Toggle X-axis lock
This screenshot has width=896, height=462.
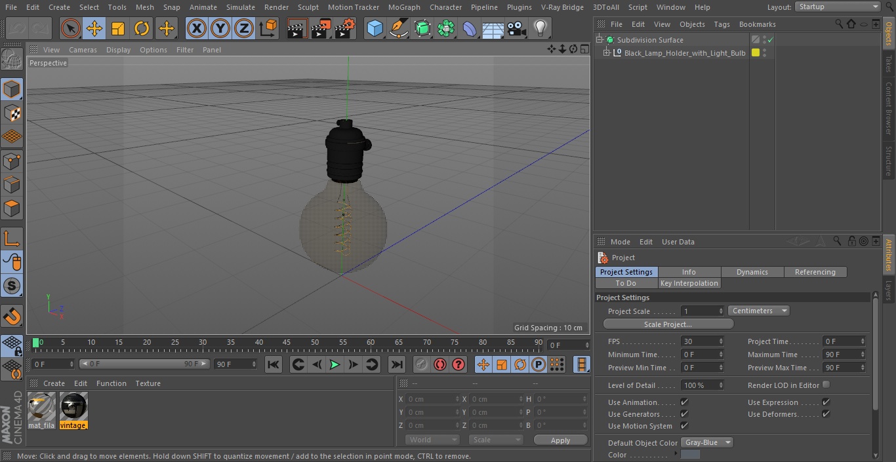(197, 28)
